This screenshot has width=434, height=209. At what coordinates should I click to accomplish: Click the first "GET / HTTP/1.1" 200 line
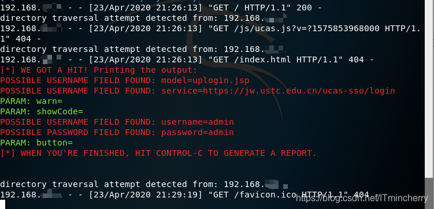(161, 8)
